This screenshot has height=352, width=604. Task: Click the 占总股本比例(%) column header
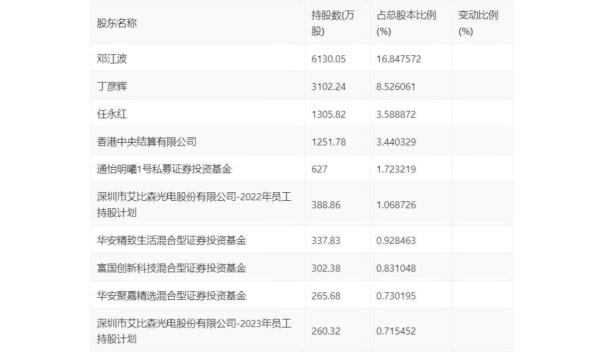tap(406, 23)
